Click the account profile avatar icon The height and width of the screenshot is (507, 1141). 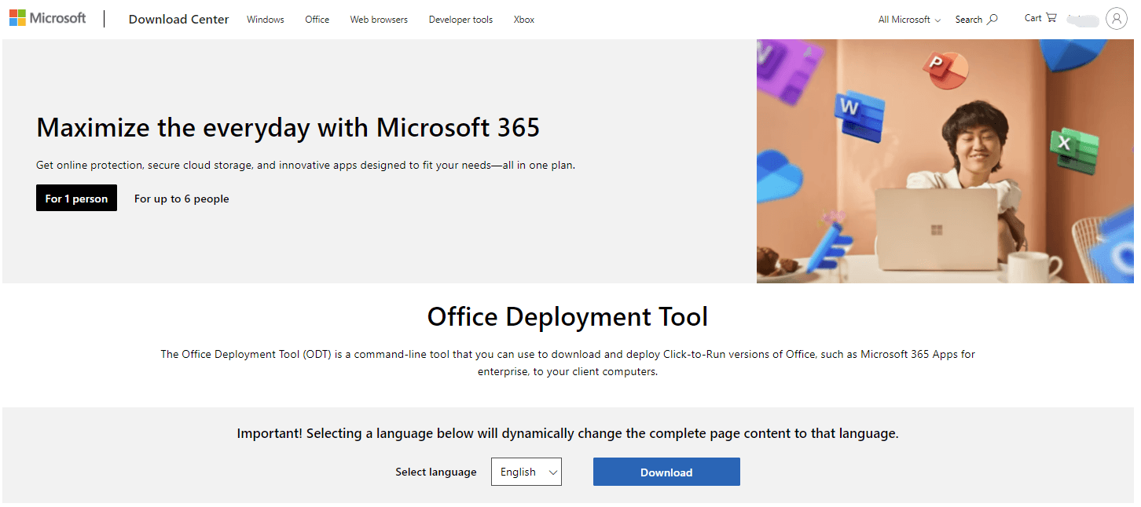click(x=1116, y=19)
